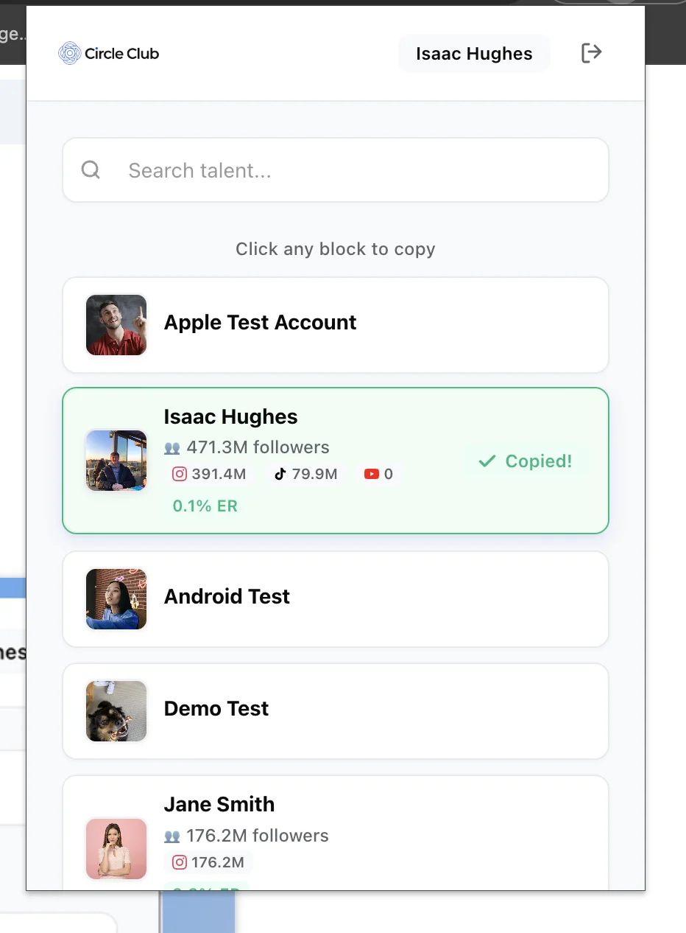
Task: Click the Copied! confirmation label
Action: click(x=539, y=461)
